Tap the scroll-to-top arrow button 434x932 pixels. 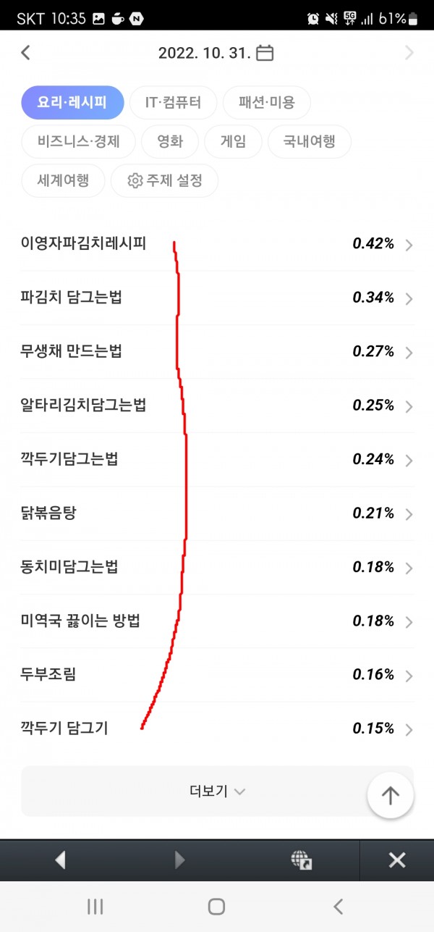tap(391, 796)
